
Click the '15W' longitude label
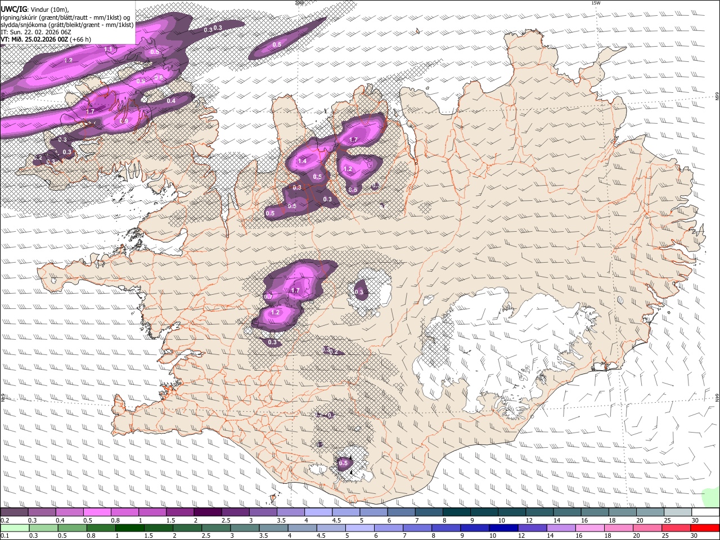tap(595, 3)
